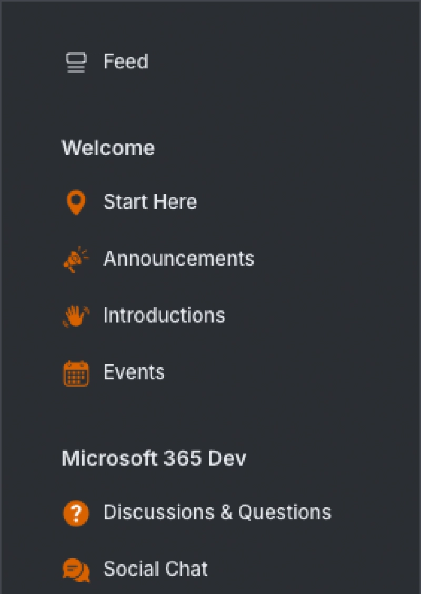Screen dimensions: 421x594
Task: Click the Events calendar icon
Action: click(76, 373)
